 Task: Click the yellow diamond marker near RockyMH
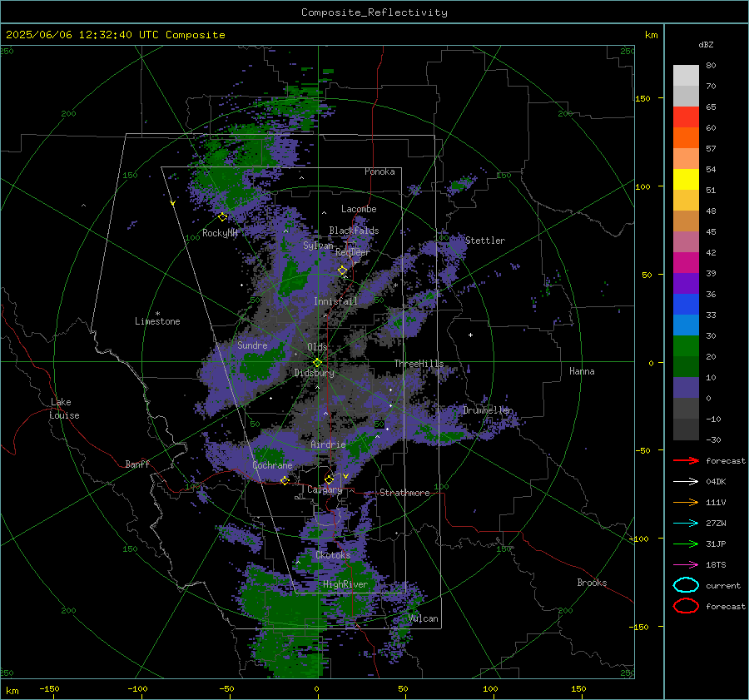(222, 217)
